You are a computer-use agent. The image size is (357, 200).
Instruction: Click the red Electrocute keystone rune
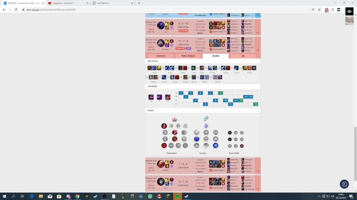point(164,126)
